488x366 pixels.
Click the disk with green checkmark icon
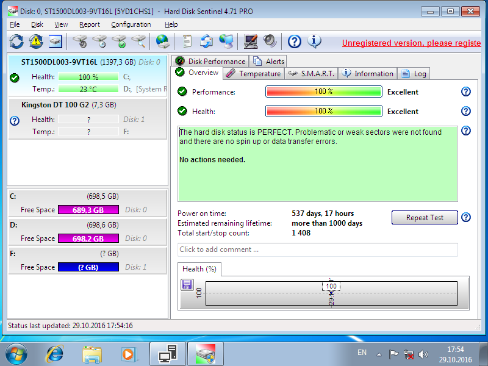tap(120, 41)
